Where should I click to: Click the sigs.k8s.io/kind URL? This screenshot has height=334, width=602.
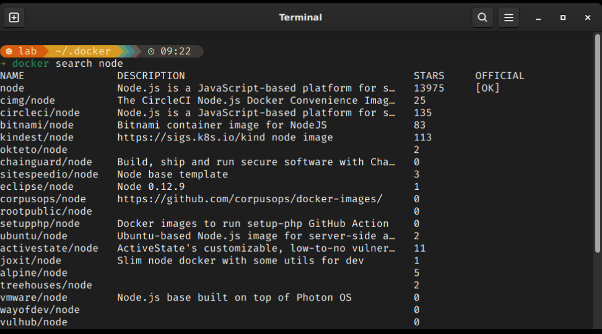(191, 137)
